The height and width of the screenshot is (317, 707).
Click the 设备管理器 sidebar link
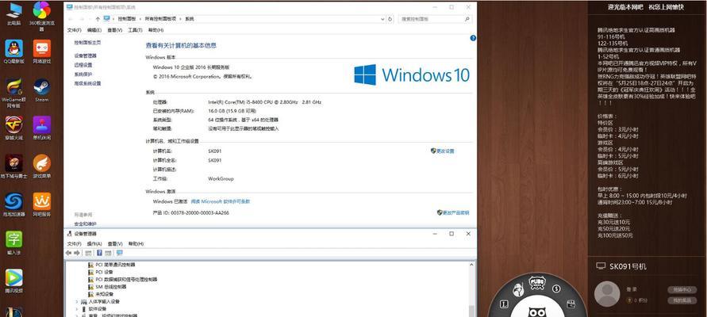click(x=85, y=55)
